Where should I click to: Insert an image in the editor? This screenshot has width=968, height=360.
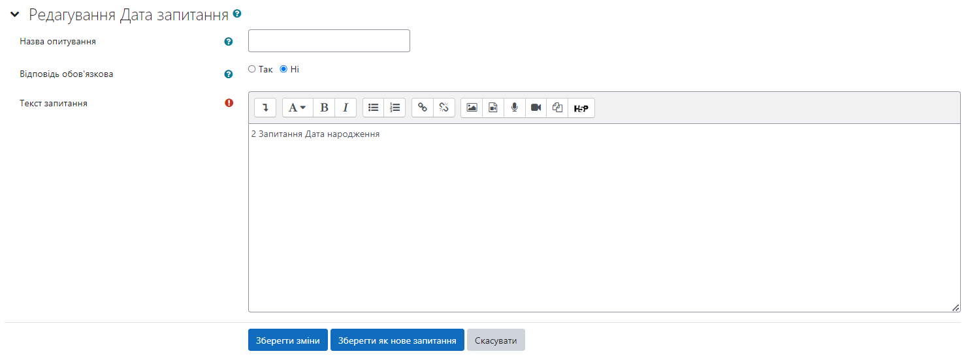coord(472,108)
